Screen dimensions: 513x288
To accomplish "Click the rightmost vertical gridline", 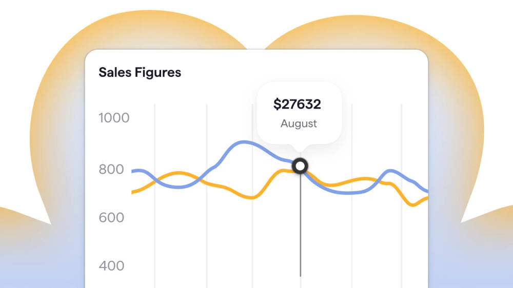I will 402,196.
